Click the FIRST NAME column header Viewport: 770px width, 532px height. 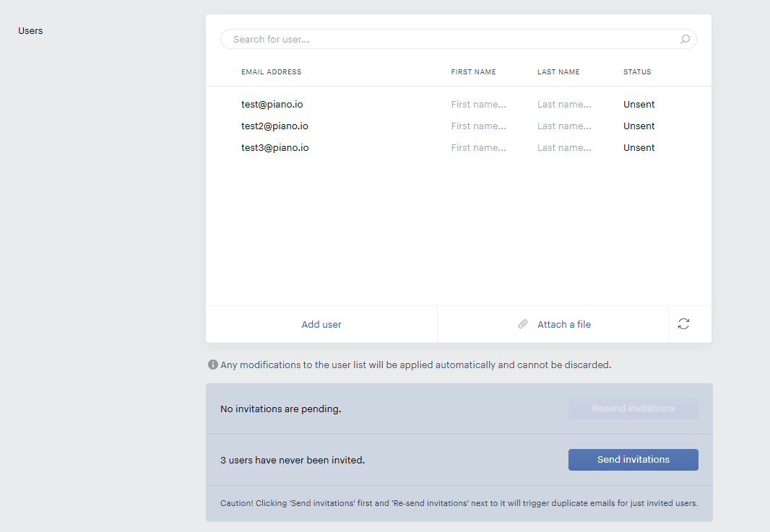[473, 72]
